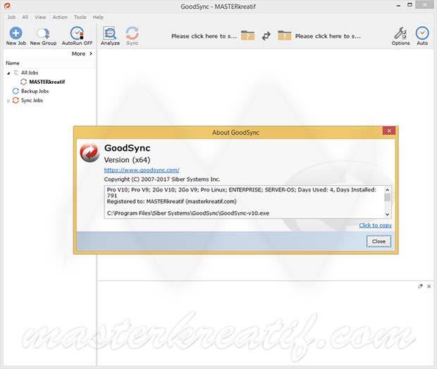
Task: Click the GoodSync title bar app icon
Action: coord(7,6)
